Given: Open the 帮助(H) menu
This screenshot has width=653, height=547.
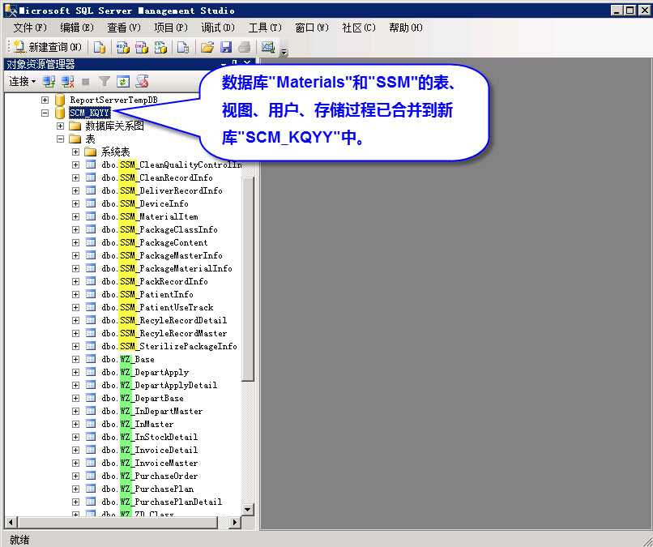Looking at the screenshot, I should pos(406,28).
